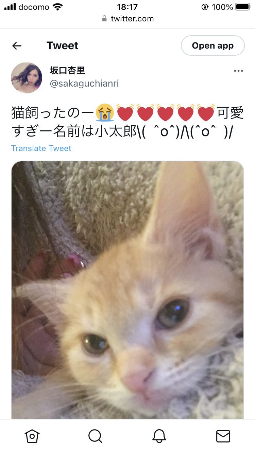
Task: Open the tweet's three-dot more menu
Action: [238, 71]
